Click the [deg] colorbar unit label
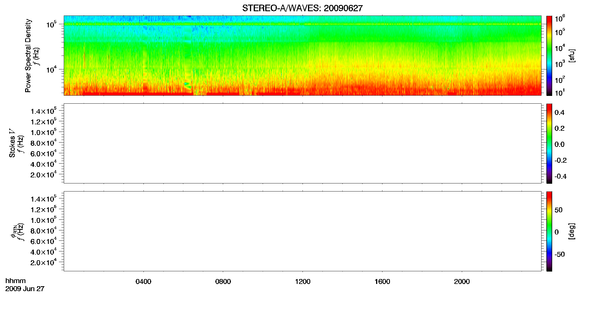Screen dimensions: 605x311 click(572, 231)
